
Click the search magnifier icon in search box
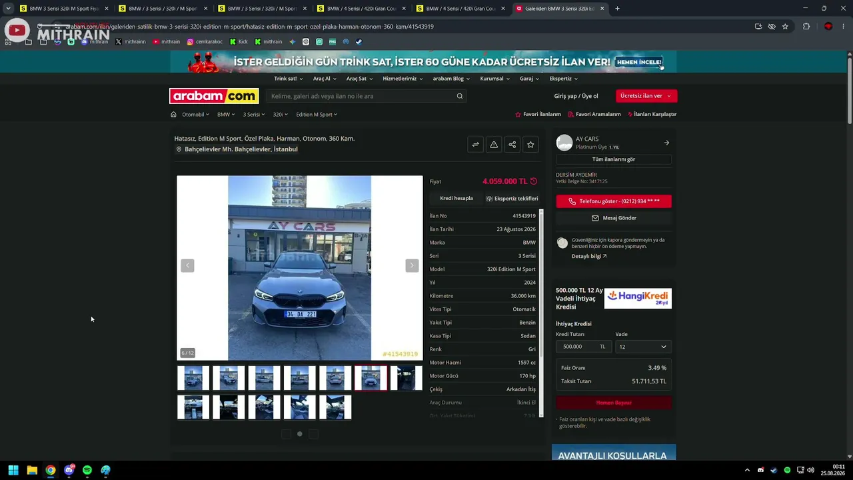[x=460, y=96]
